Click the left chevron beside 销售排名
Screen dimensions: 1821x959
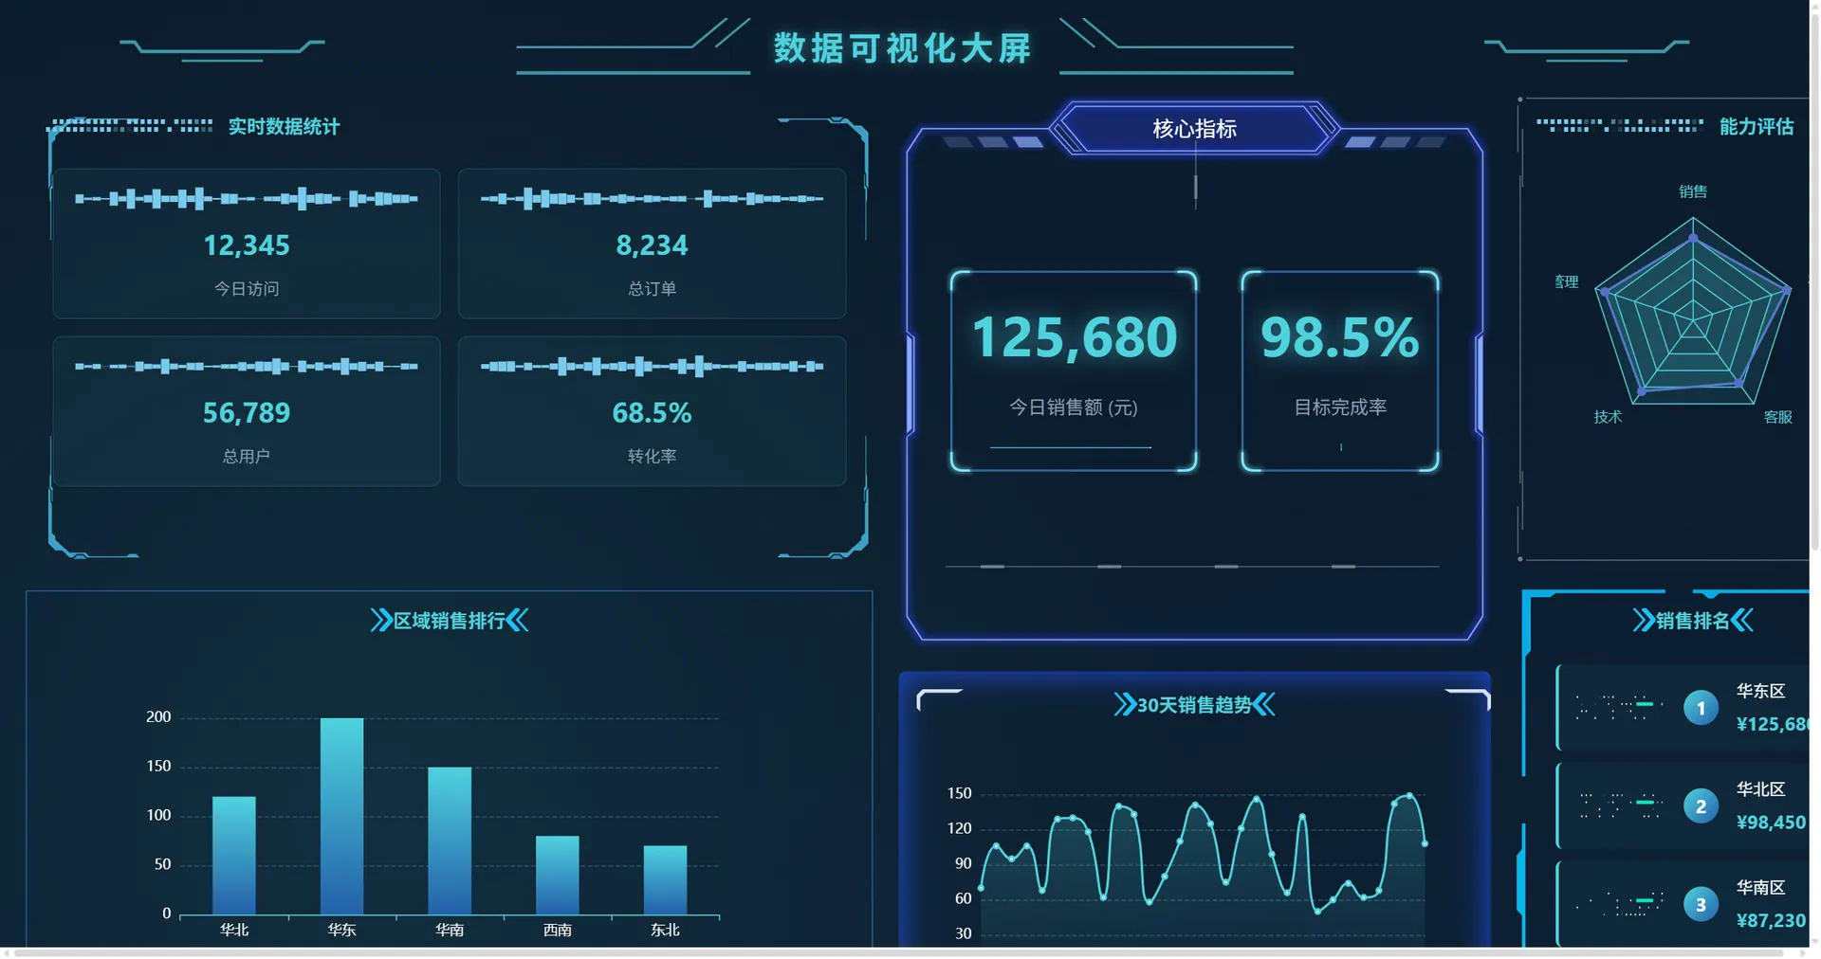click(1644, 621)
